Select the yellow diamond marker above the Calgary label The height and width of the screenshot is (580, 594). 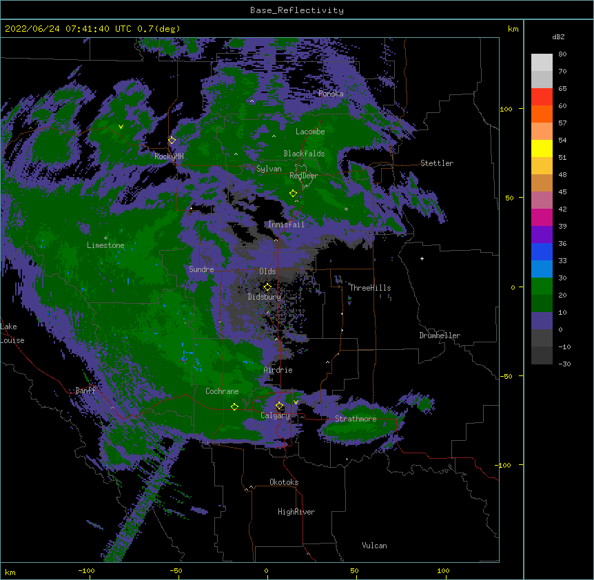[x=279, y=406]
